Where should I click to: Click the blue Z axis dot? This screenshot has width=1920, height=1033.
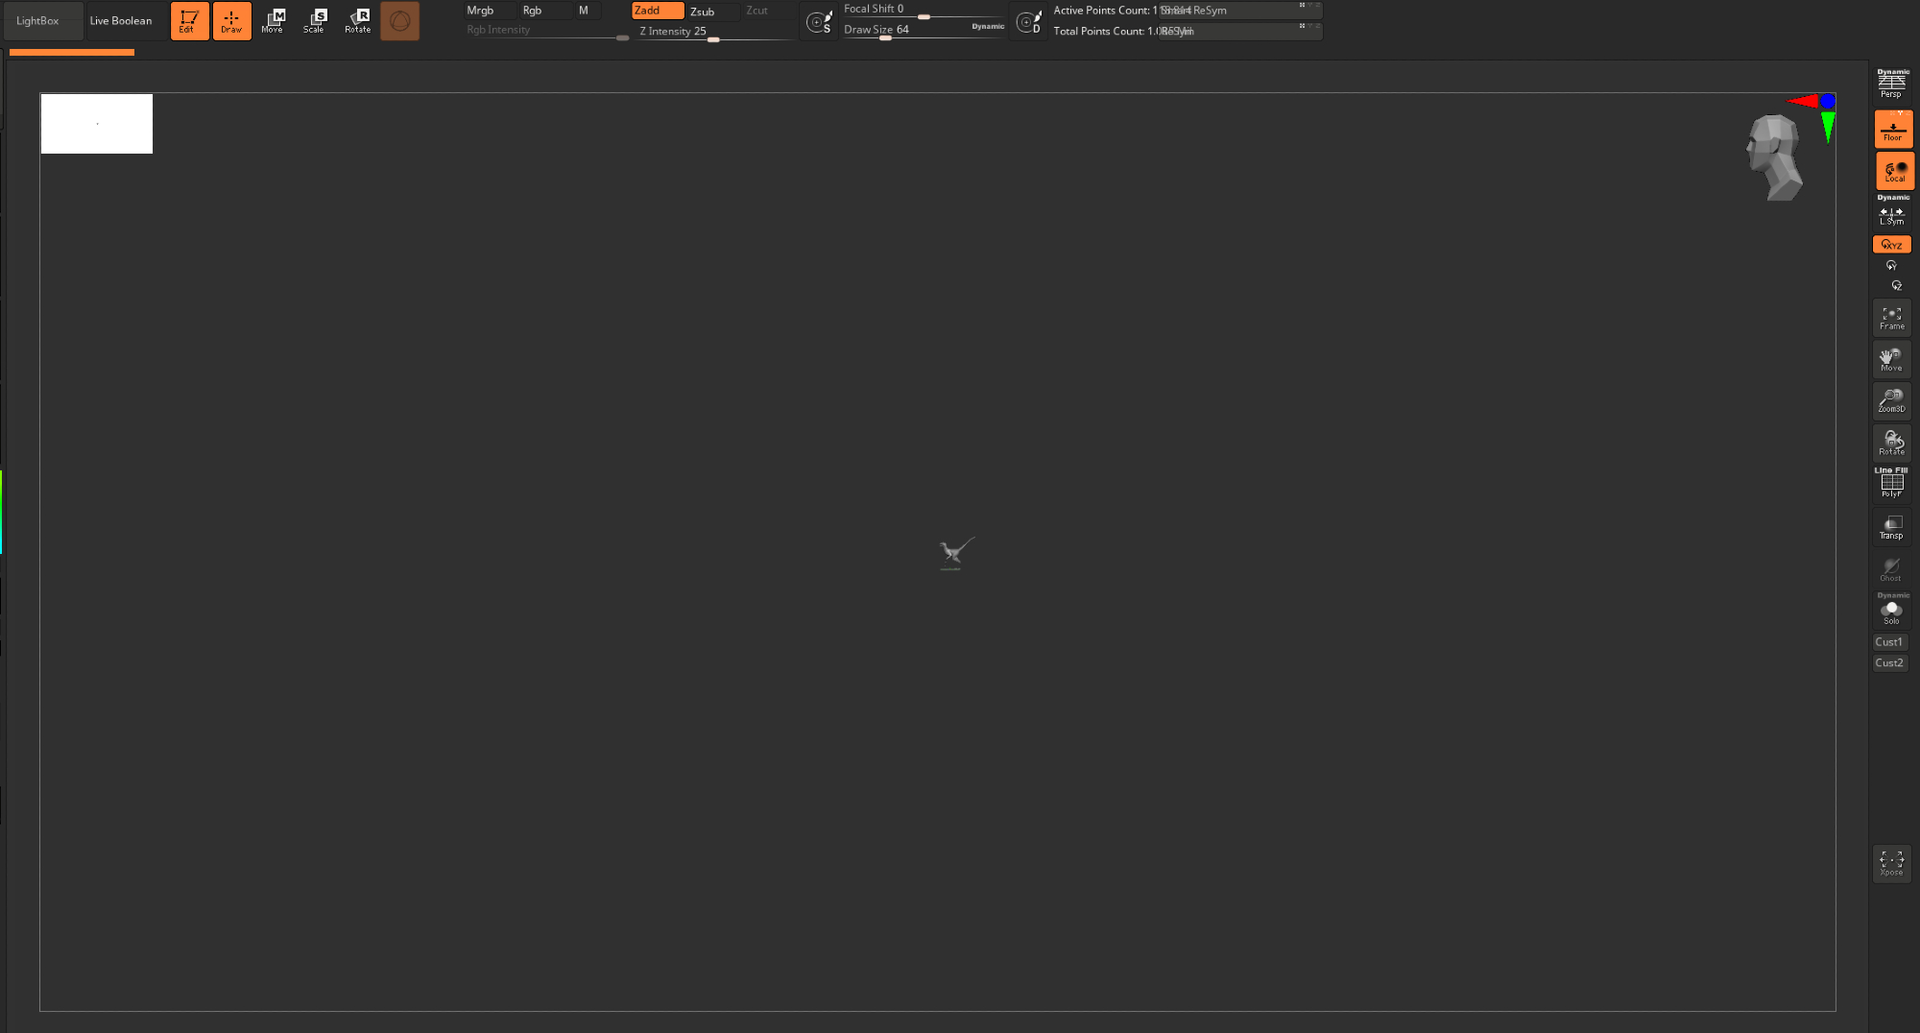point(1828,101)
